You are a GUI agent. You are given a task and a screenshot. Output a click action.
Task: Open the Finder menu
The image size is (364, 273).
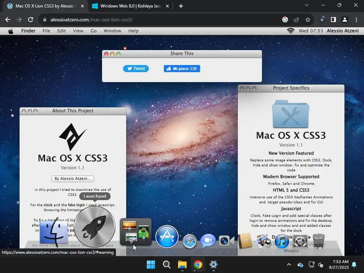[28, 31]
